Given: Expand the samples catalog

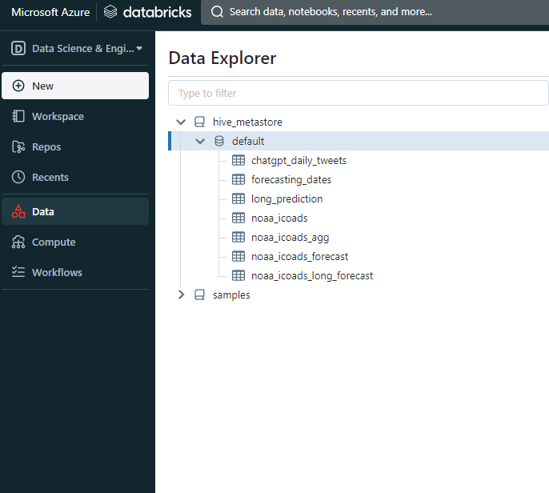Looking at the screenshot, I should point(181,295).
